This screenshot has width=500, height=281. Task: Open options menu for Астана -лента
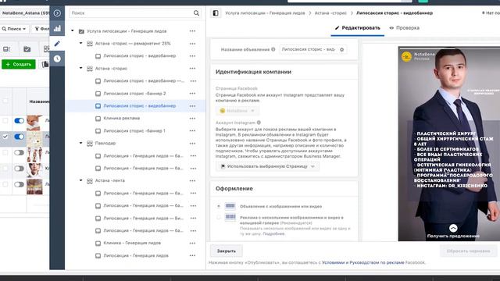pos(192,180)
